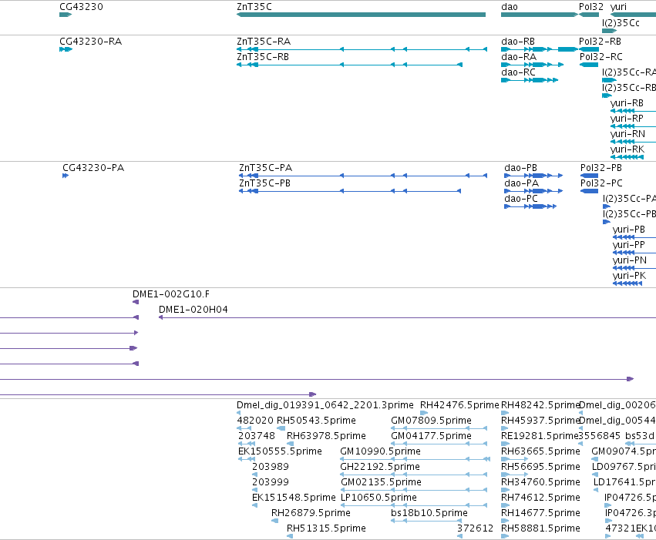Viewport: 656px width, 540px height.
Task: Select the RH56695.5prime EST label
Action: 540,467
